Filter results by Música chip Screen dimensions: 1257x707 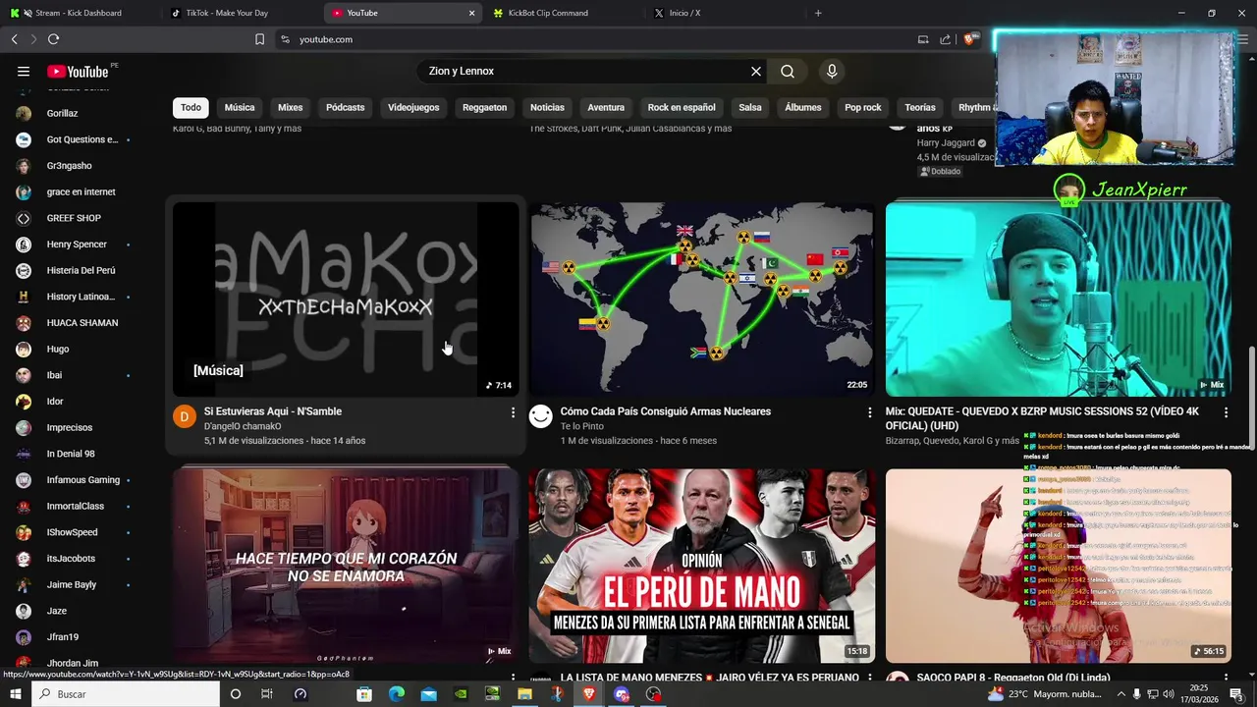coord(240,107)
